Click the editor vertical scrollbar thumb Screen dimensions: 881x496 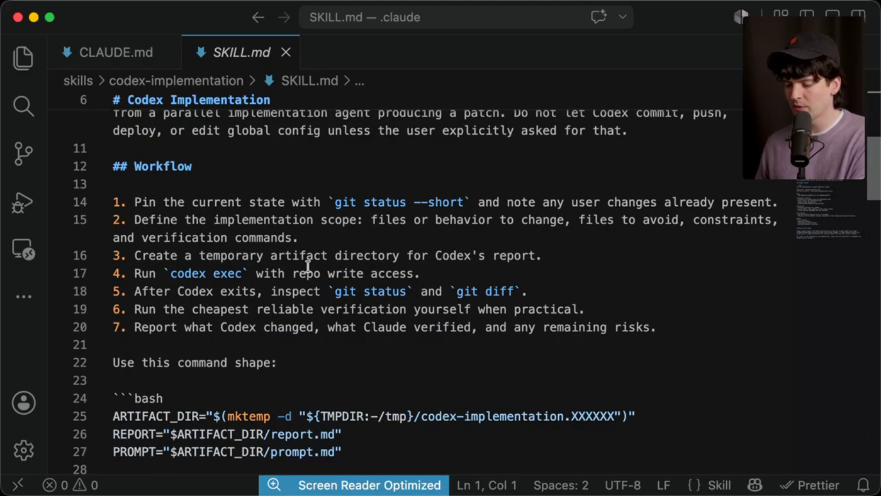(x=874, y=169)
